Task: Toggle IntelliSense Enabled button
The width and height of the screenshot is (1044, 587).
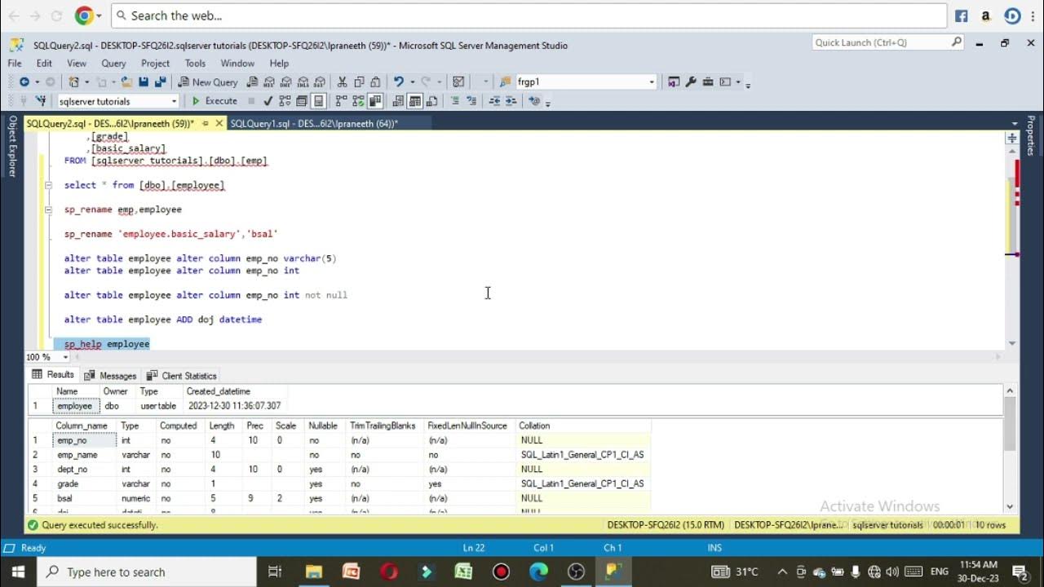Action: (318, 101)
